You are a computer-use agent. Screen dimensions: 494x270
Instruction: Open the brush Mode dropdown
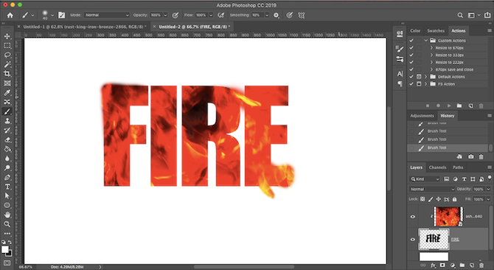tap(107, 15)
